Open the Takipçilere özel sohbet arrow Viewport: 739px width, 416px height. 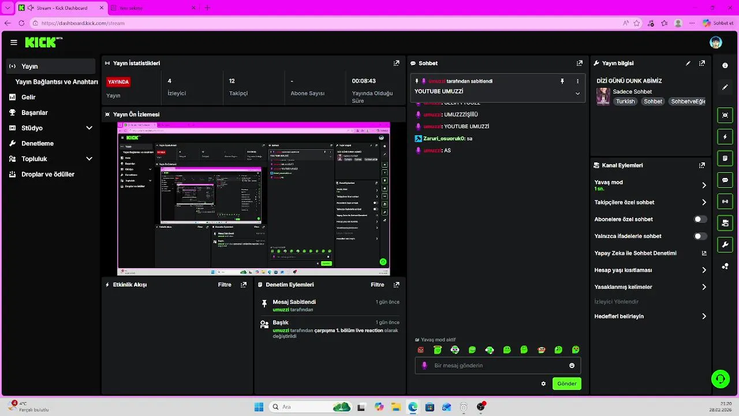tap(704, 202)
